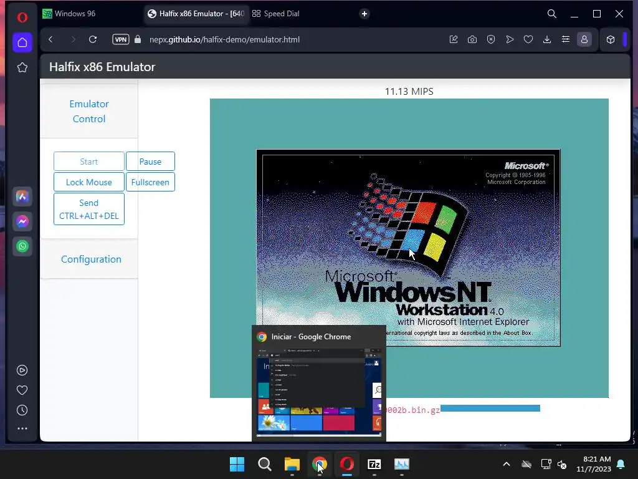Open the player icon in sidebar

(22, 370)
